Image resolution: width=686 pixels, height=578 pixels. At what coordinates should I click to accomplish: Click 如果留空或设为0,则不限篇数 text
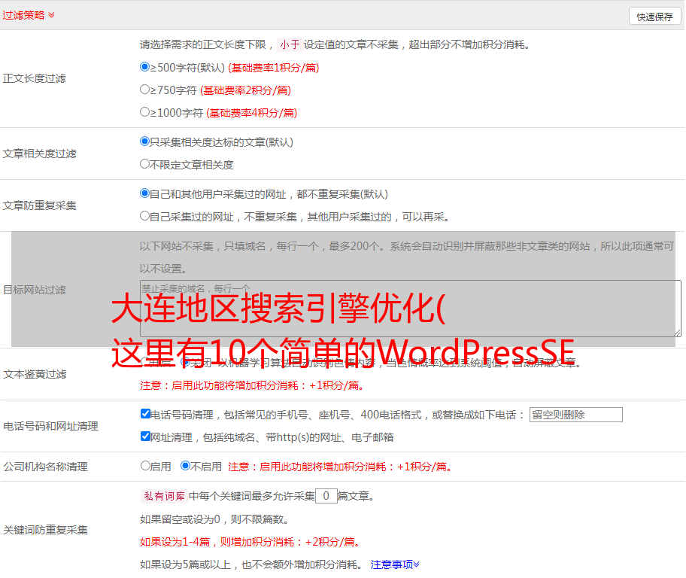[x=214, y=519]
